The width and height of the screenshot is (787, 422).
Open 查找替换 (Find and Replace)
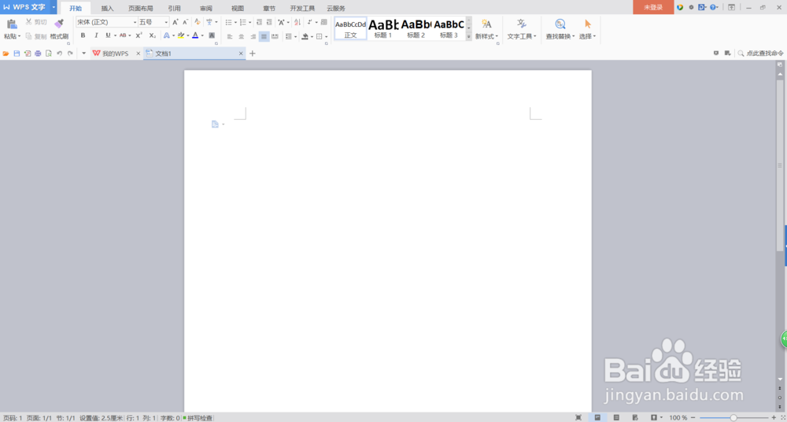pos(560,28)
